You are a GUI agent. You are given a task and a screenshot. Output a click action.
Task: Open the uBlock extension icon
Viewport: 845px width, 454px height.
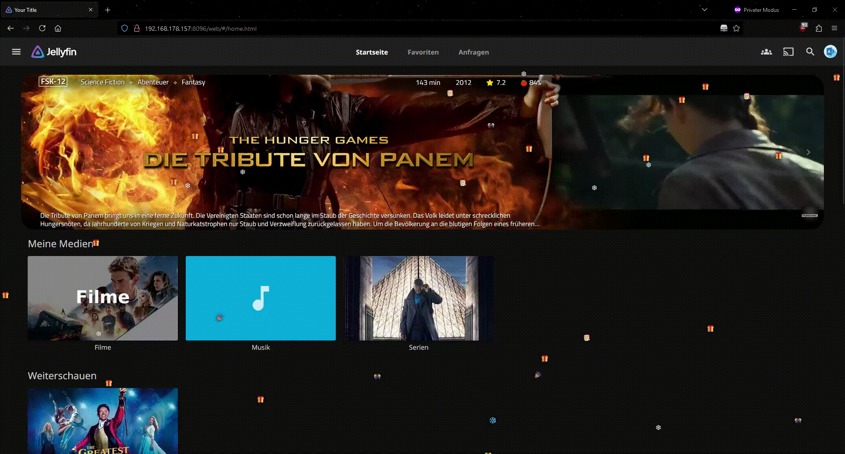[x=803, y=28]
